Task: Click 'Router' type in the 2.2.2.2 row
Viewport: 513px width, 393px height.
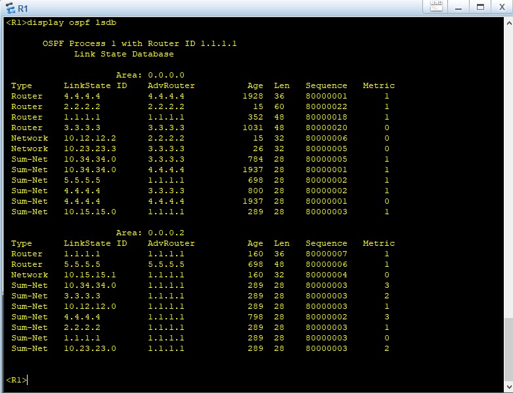Action: 27,106
